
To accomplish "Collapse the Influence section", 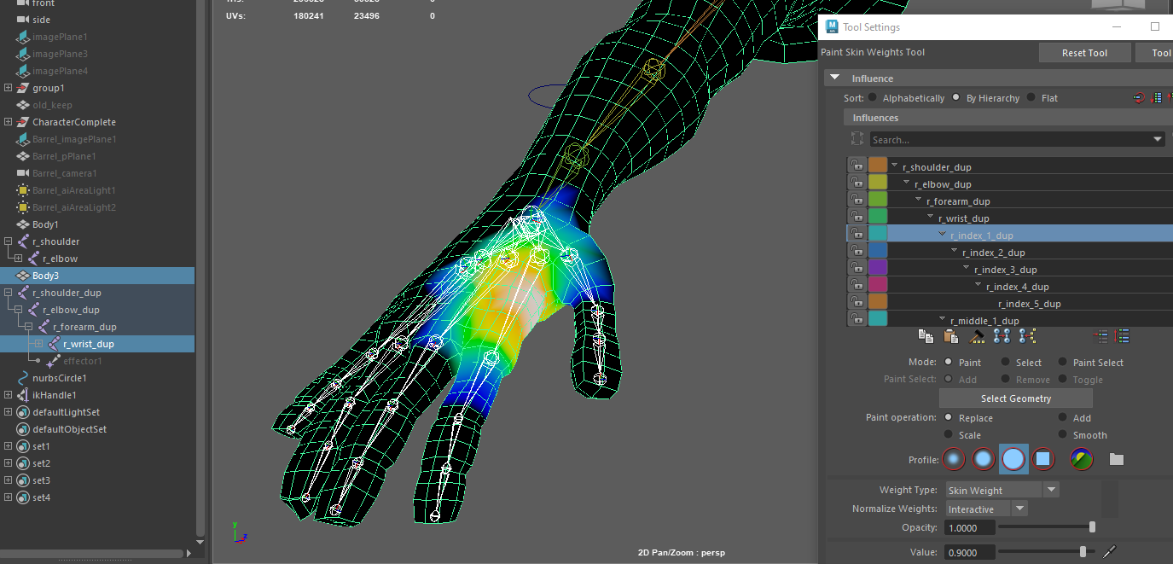I will click(835, 78).
